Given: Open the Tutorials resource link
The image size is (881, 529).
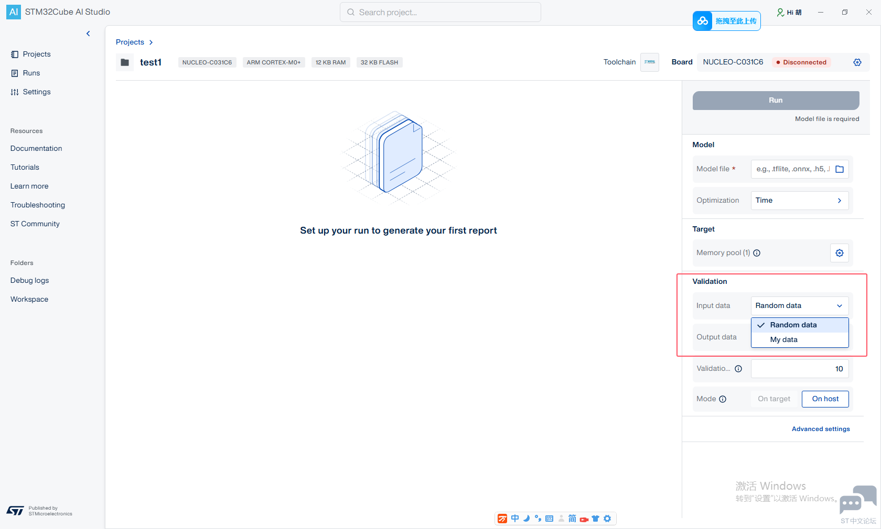Looking at the screenshot, I should (x=25, y=167).
